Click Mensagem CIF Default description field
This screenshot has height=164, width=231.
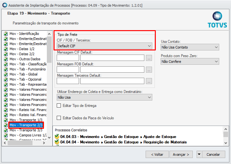pyautogui.click(x=112, y=58)
